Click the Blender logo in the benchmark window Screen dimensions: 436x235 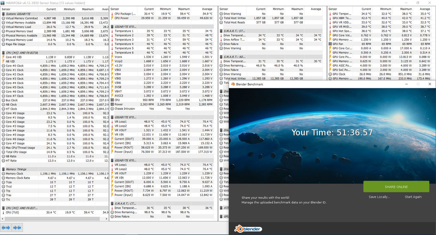248,229
